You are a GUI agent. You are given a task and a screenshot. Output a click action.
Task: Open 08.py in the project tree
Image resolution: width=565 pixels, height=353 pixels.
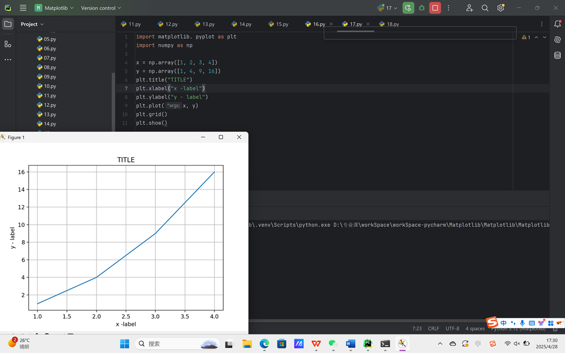point(46,67)
